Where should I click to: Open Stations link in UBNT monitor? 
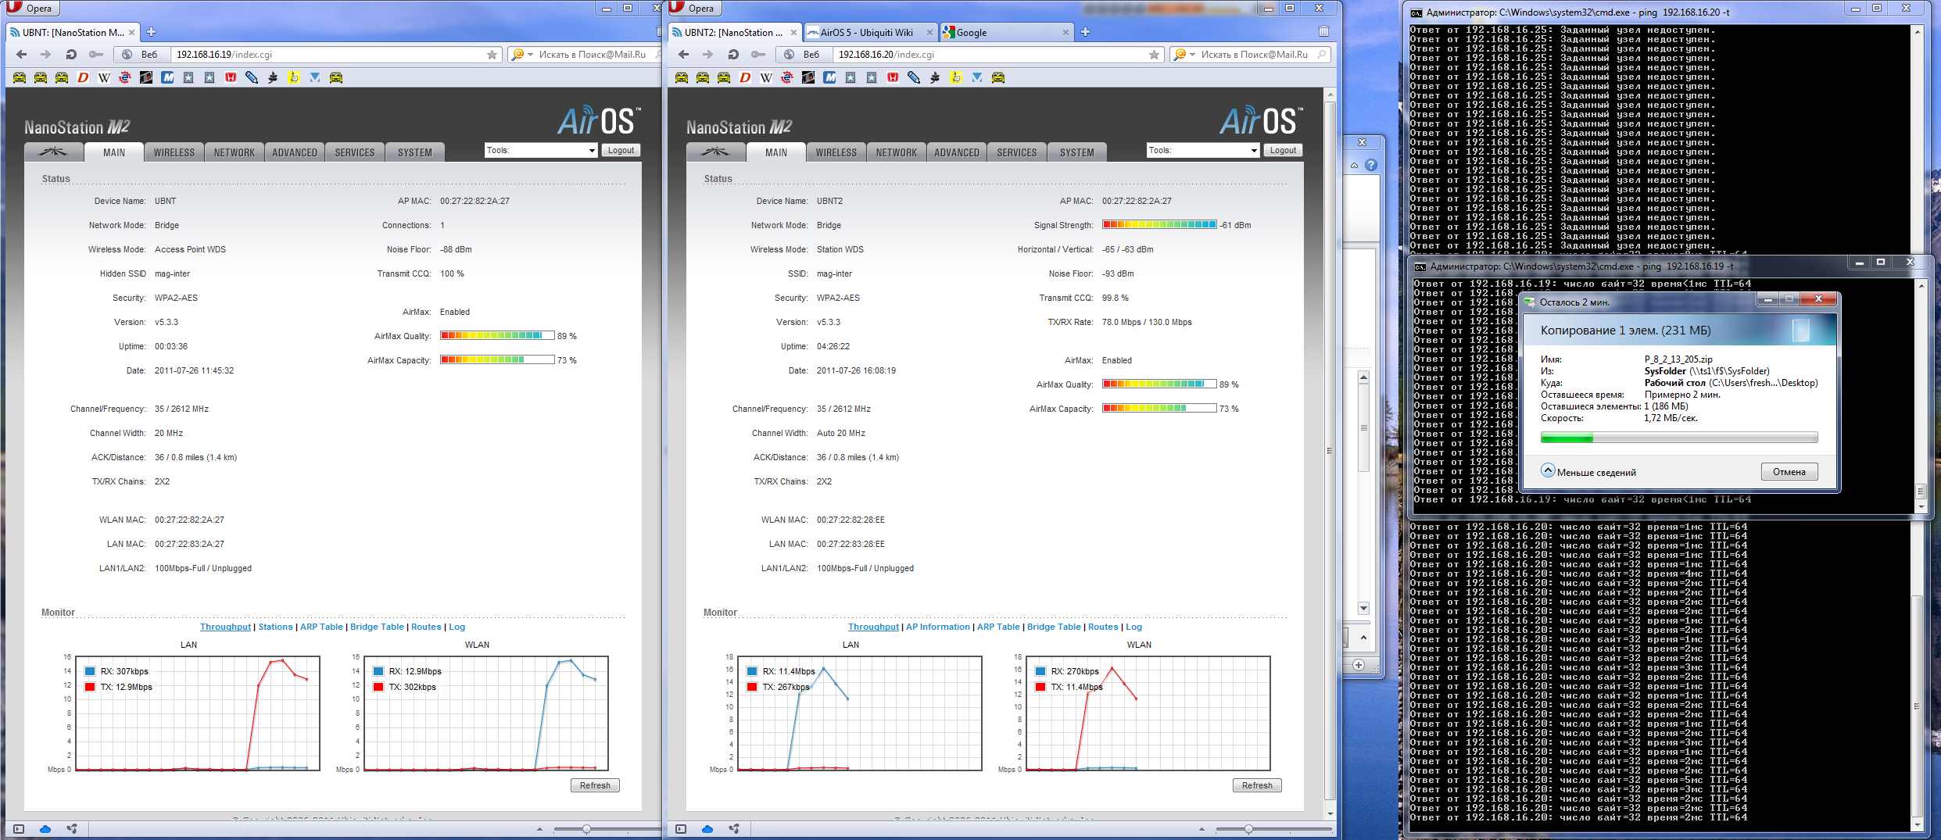[276, 627]
